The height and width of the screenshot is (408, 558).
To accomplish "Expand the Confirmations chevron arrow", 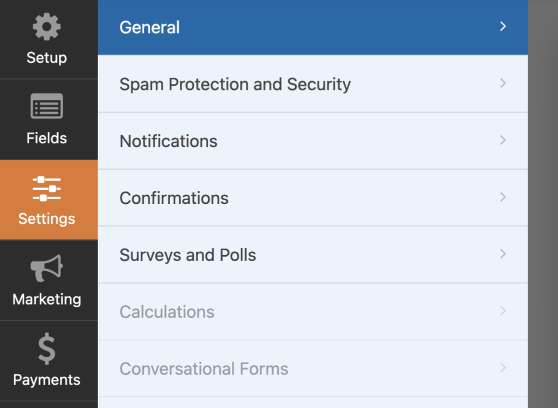I will click(503, 197).
